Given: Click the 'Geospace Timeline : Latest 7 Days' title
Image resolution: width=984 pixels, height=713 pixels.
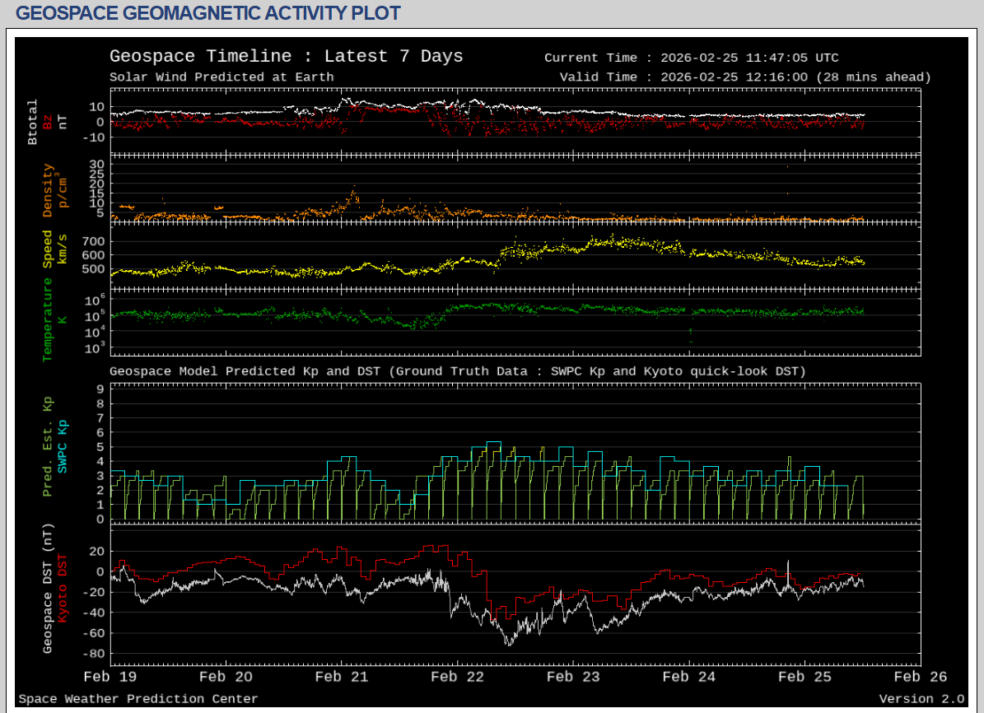Looking at the screenshot, I should coord(286,57).
